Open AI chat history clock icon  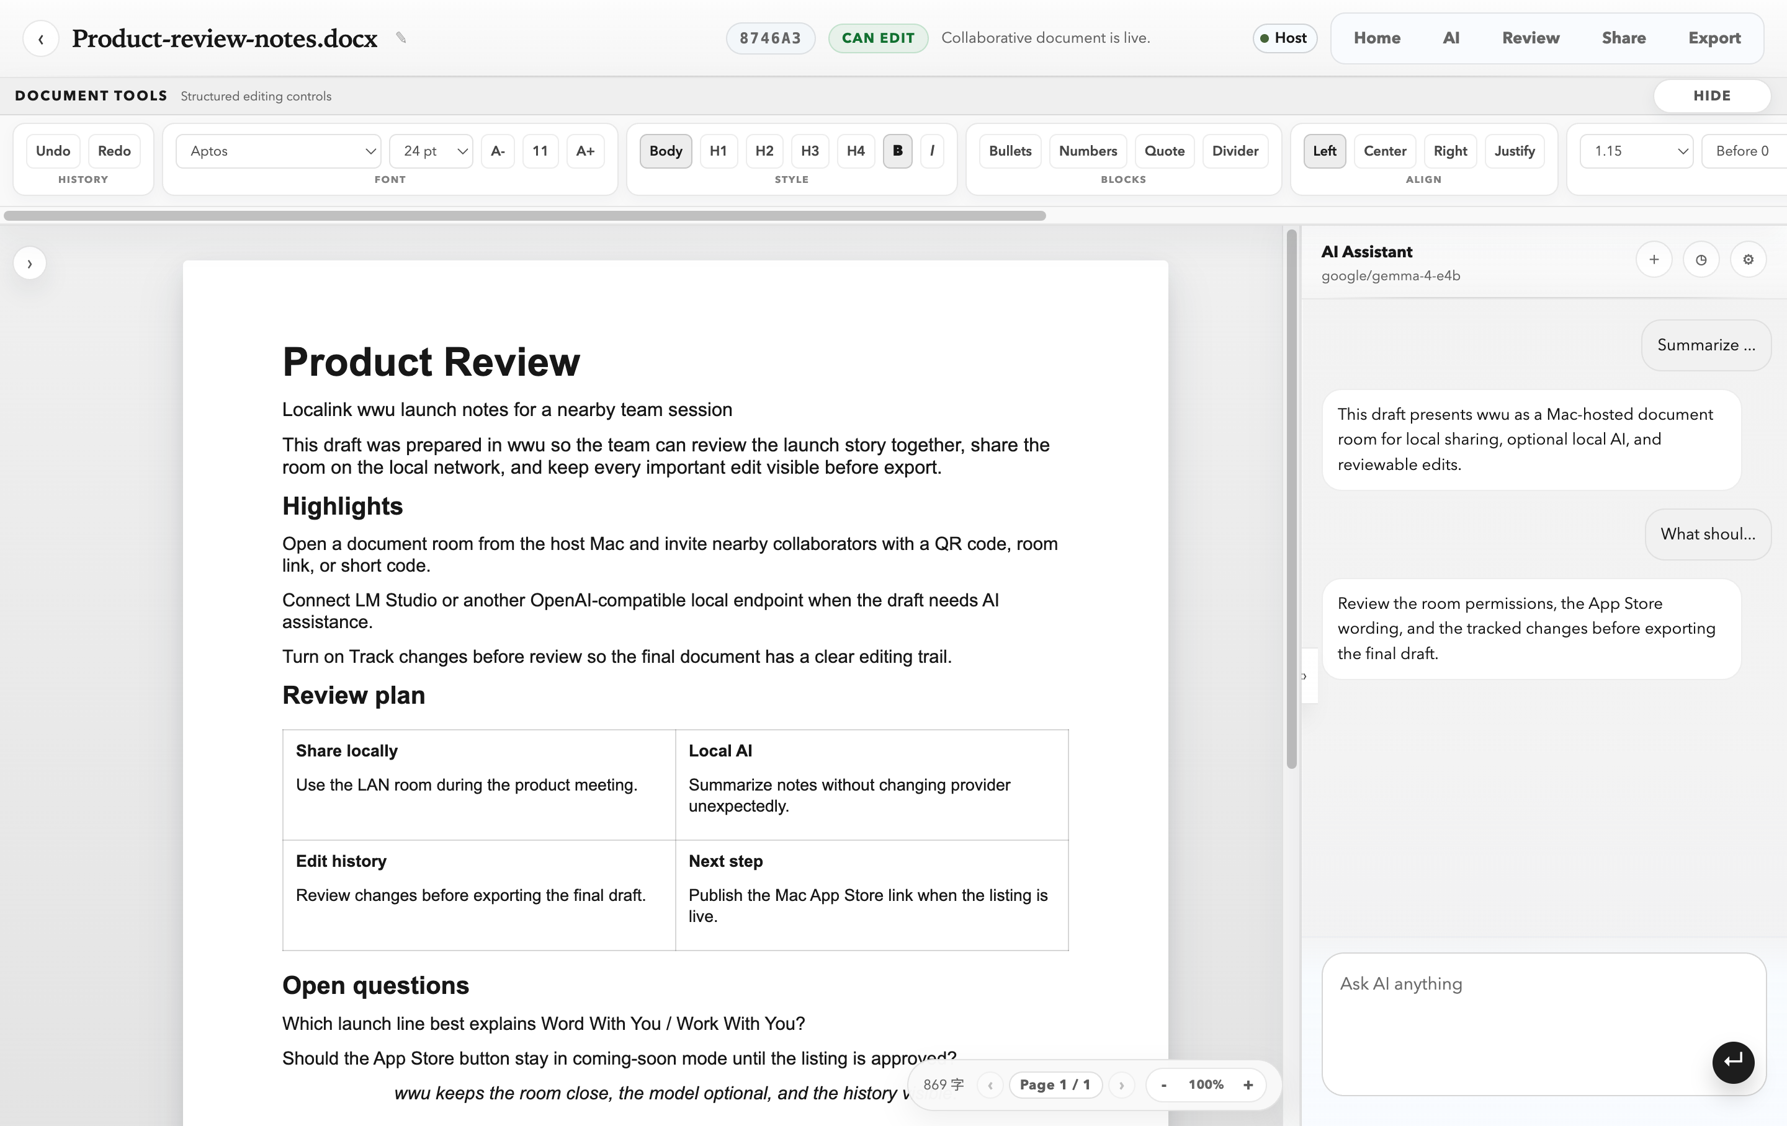(x=1701, y=260)
